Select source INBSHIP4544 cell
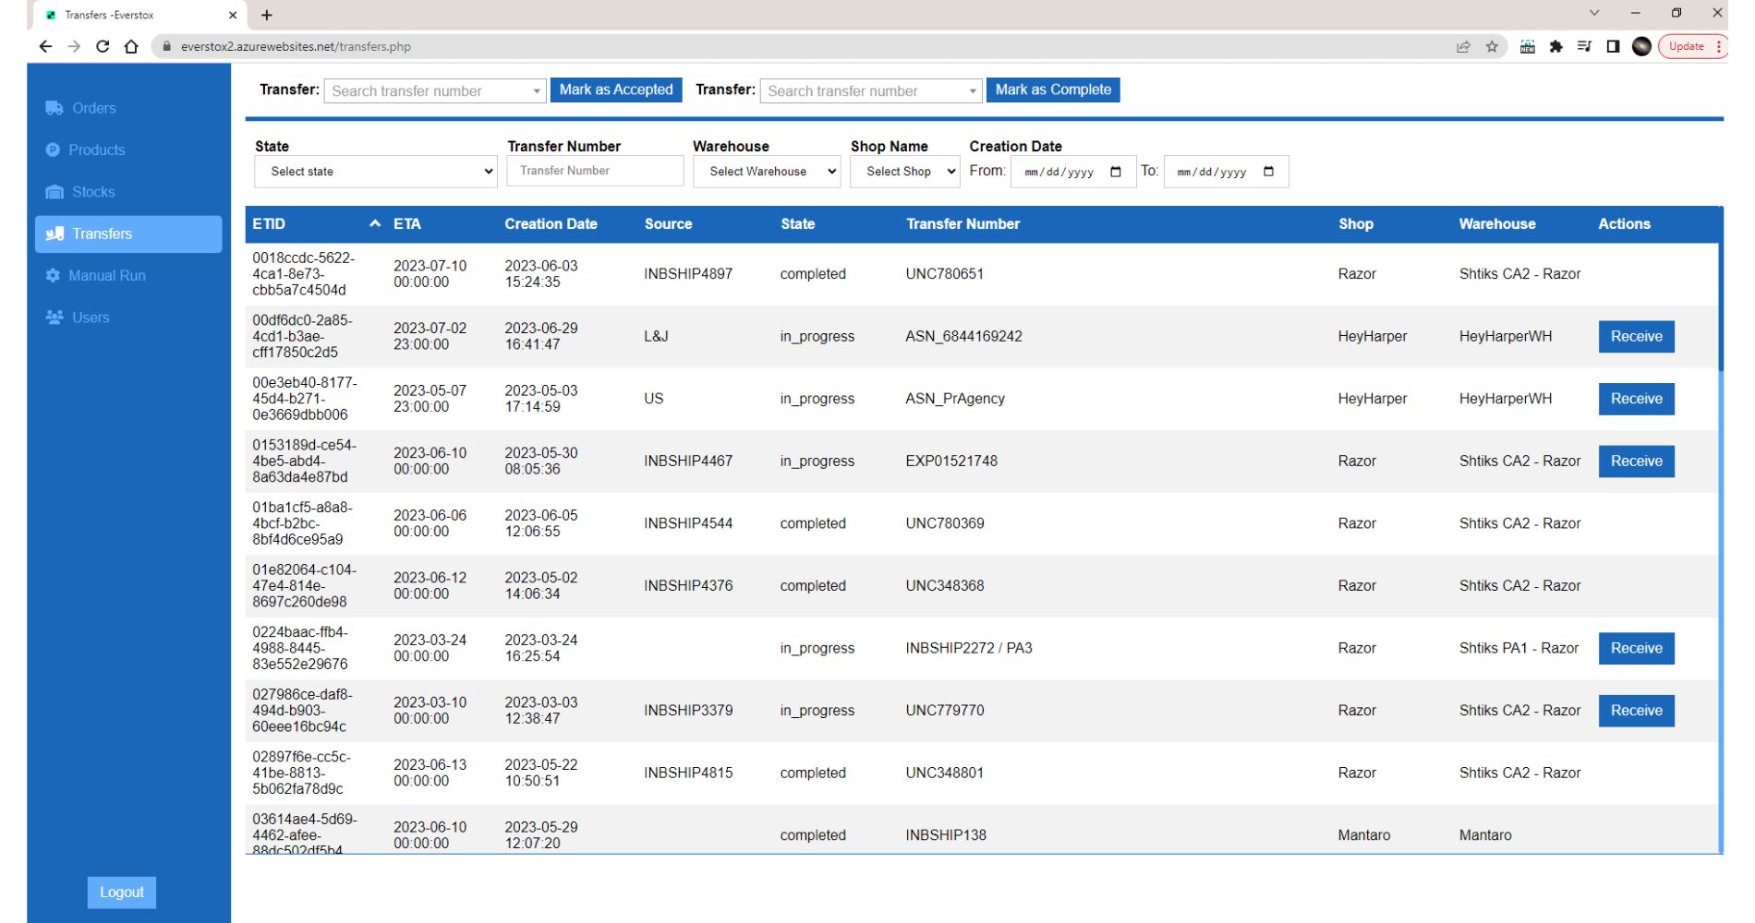Screen dimensions: 1755x923 click(688, 523)
